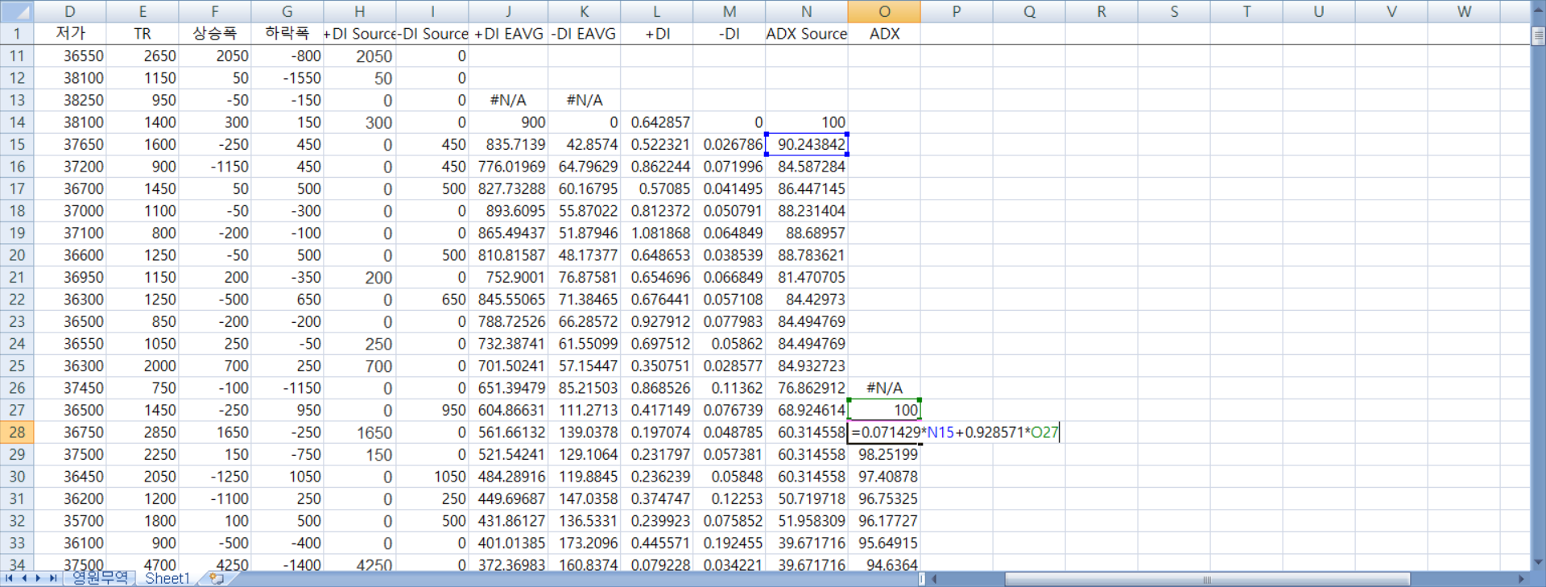Click the previous sheet navigation arrow
This screenshot has width=1546, height=587.
24,578
